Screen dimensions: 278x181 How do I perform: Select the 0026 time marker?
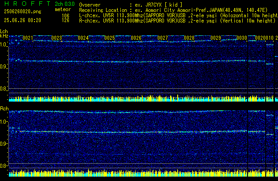click(136, 38)
